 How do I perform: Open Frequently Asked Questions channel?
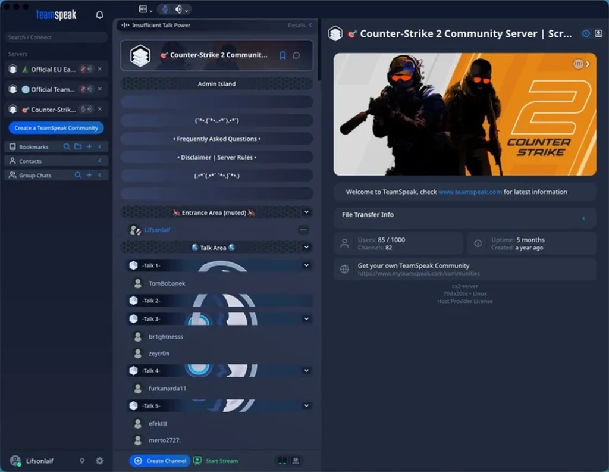[x=216, y=139]
